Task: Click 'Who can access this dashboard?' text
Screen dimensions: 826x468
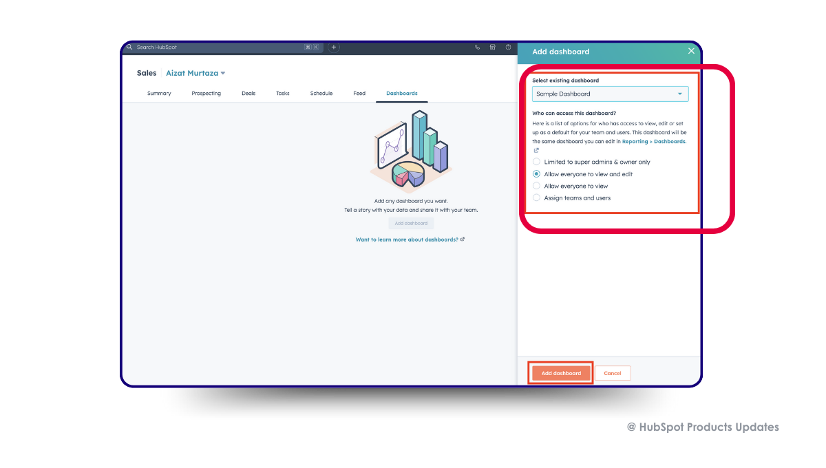Action: [574, 113]
